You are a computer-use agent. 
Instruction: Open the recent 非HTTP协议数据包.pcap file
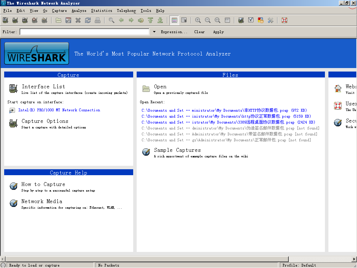tap(224, 110)
